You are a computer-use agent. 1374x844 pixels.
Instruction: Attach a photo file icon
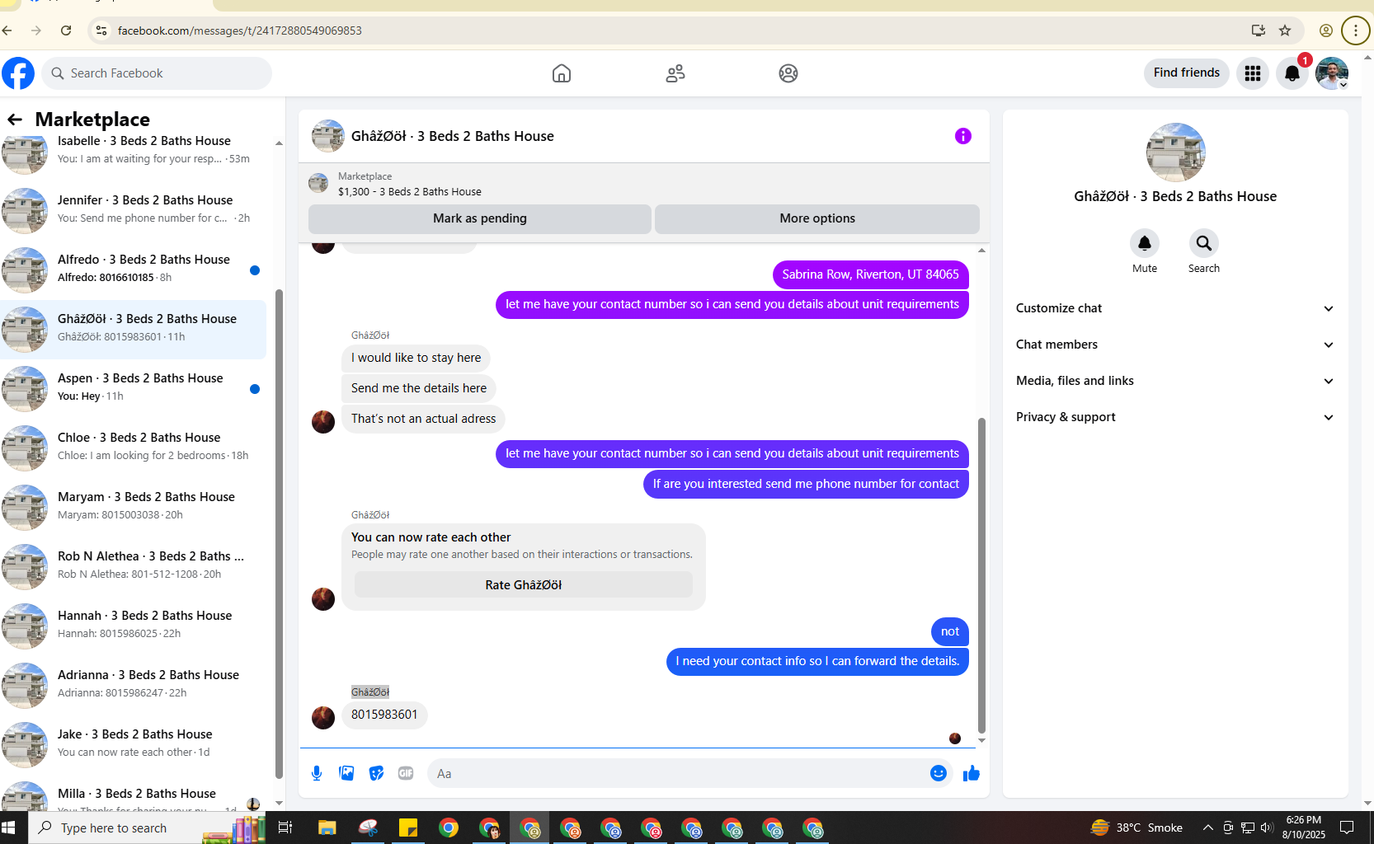tap(346, 773)
